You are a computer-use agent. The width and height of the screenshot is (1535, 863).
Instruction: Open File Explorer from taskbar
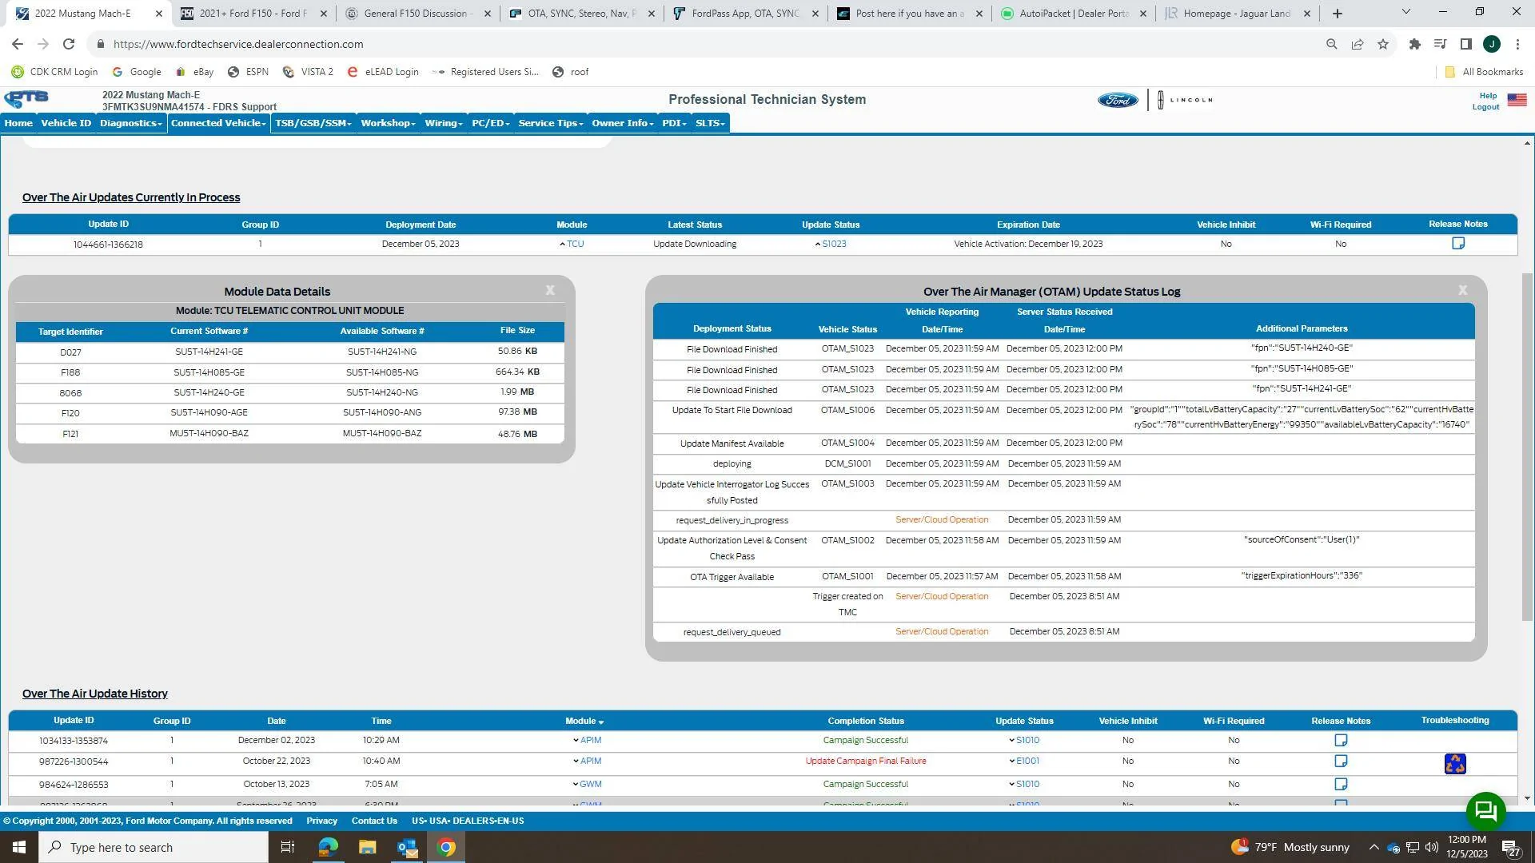367,847
